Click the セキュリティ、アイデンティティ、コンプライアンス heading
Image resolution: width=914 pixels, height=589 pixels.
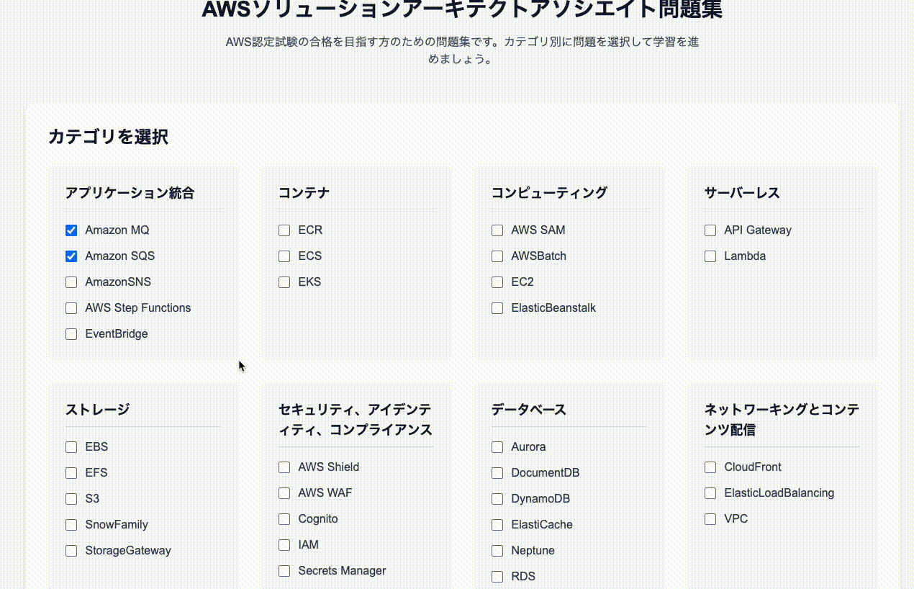coord(356,420)
